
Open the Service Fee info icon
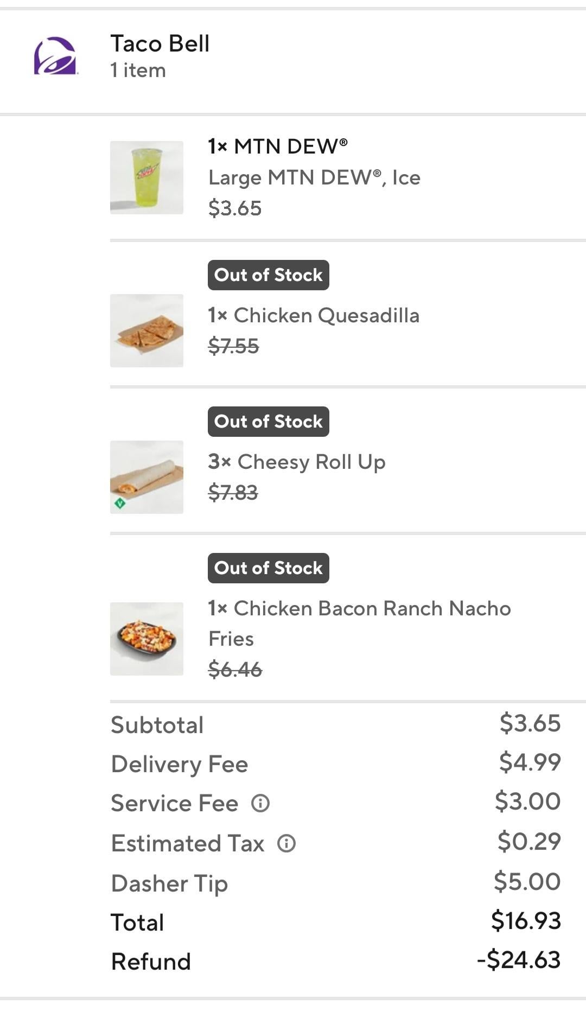coord(260,803)
